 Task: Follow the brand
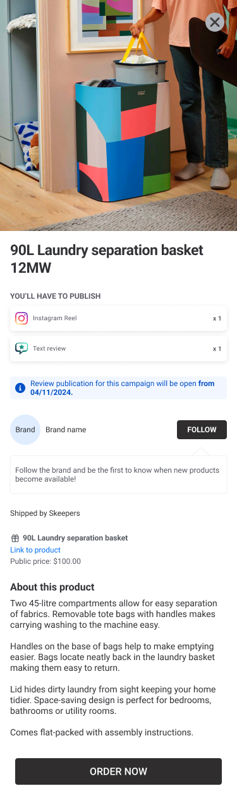pyautogui.click(x=202, y=430)
